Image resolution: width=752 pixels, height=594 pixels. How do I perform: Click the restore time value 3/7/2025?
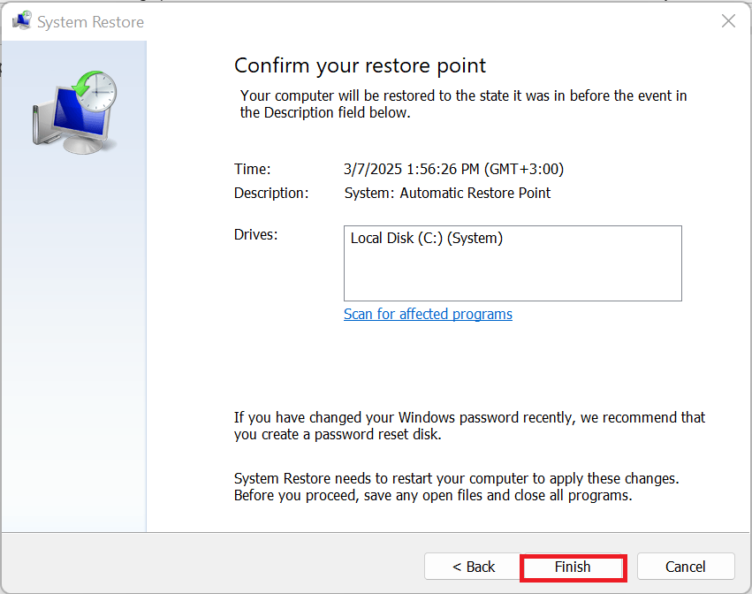pos(453,169)
